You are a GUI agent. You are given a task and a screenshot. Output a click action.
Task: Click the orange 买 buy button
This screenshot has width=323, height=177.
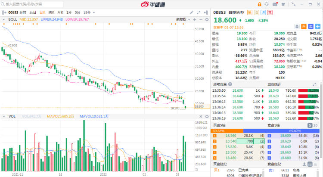304,26
